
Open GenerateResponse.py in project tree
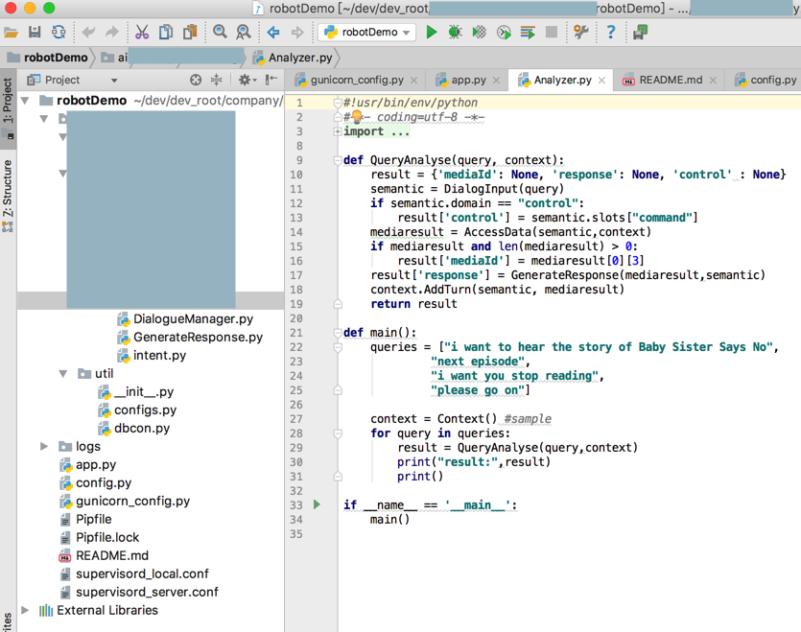pos(197,338)
